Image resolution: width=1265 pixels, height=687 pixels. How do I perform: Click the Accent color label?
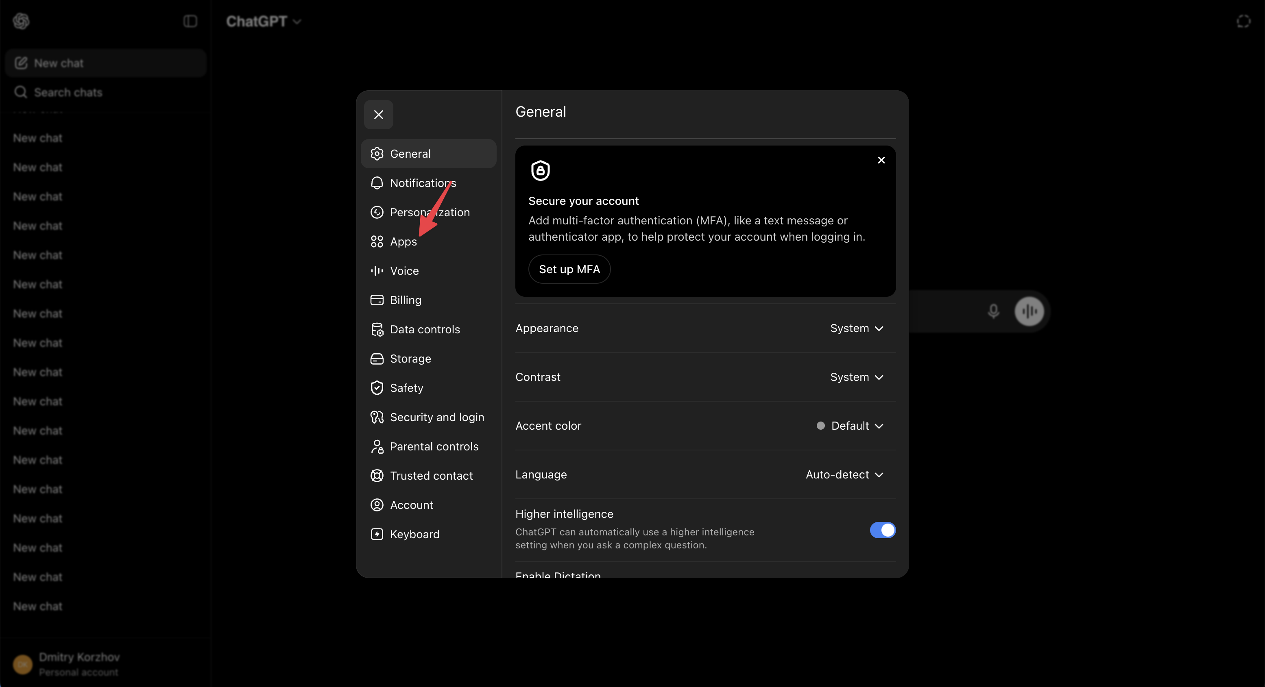point(548,426)
